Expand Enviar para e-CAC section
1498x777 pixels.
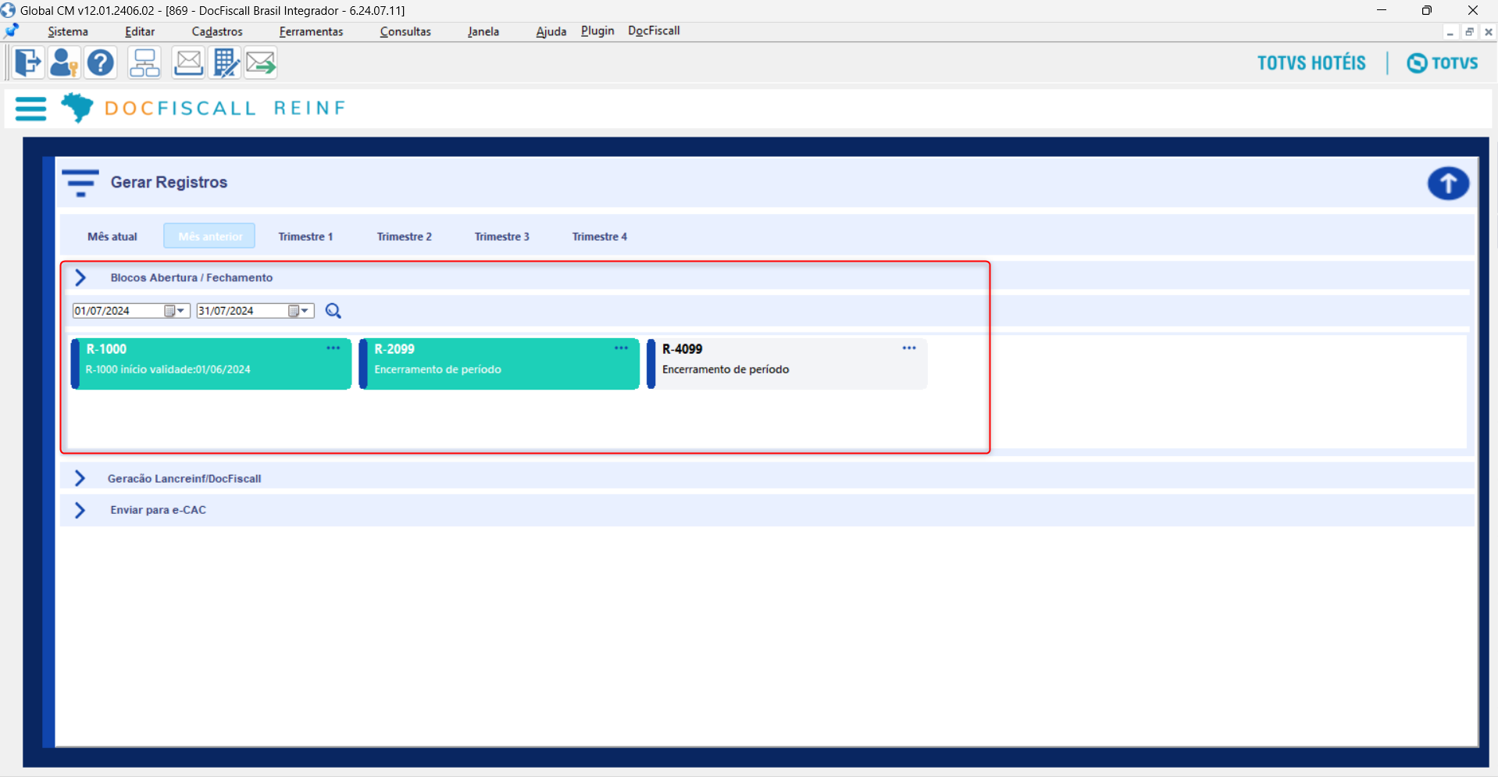80,510
